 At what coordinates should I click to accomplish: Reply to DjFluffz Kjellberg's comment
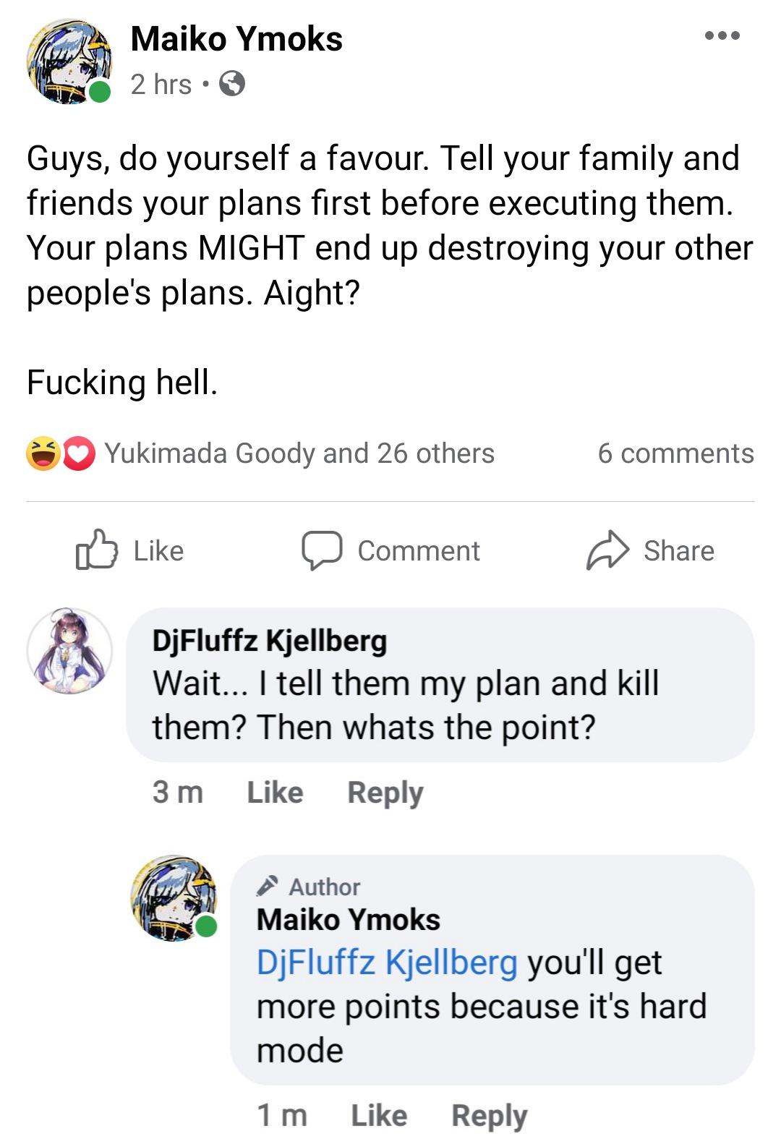(385, 793)
